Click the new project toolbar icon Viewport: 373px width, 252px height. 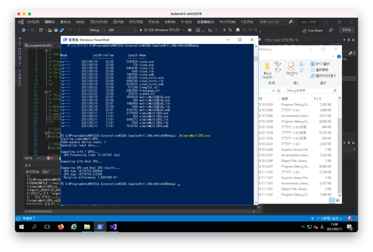41,30
